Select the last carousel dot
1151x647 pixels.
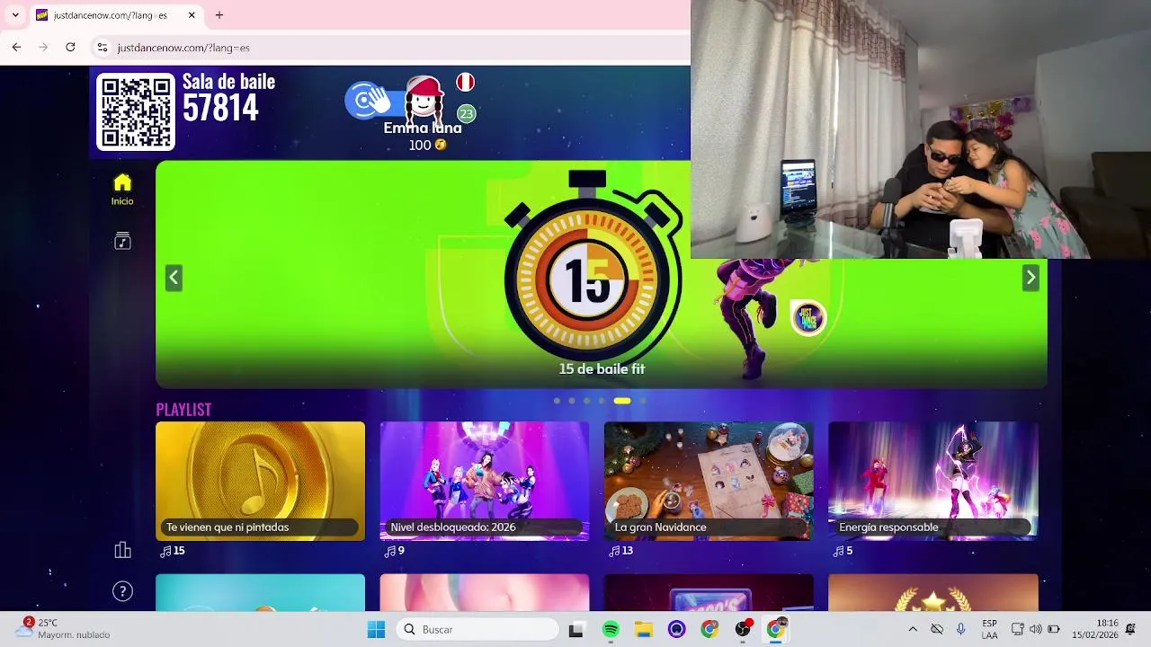coord(642,401)
